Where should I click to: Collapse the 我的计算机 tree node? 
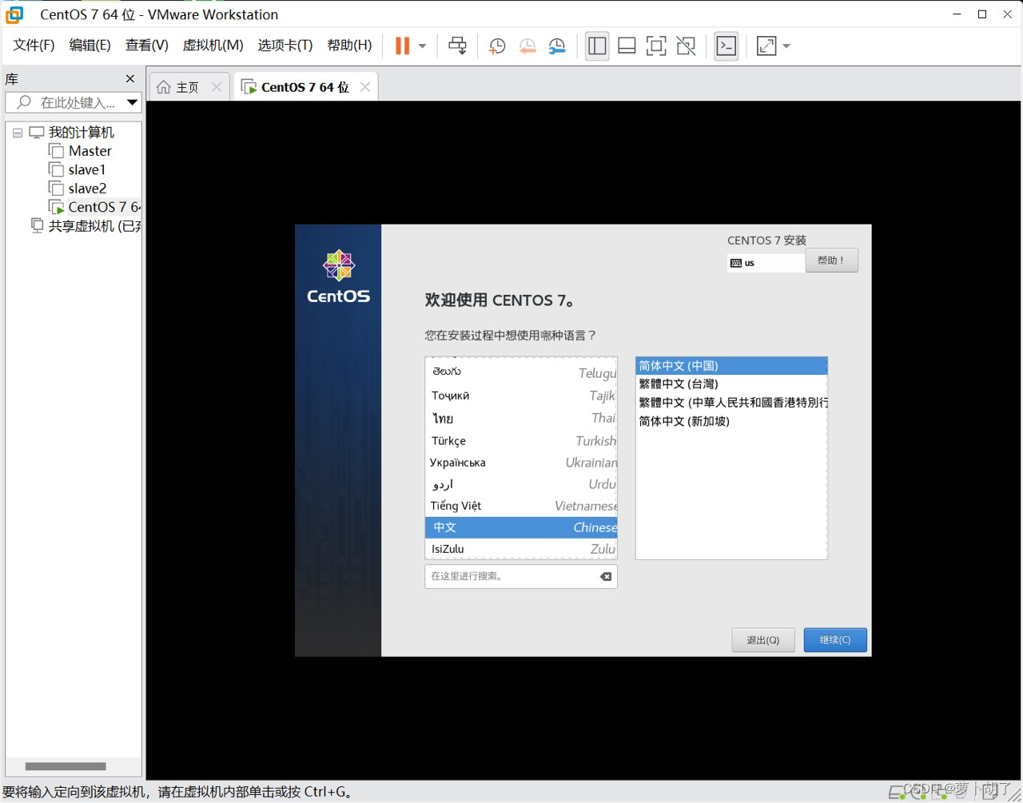click(x=18, y=133)
